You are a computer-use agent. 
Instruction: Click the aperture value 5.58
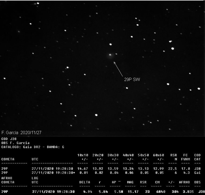[119, 192]
